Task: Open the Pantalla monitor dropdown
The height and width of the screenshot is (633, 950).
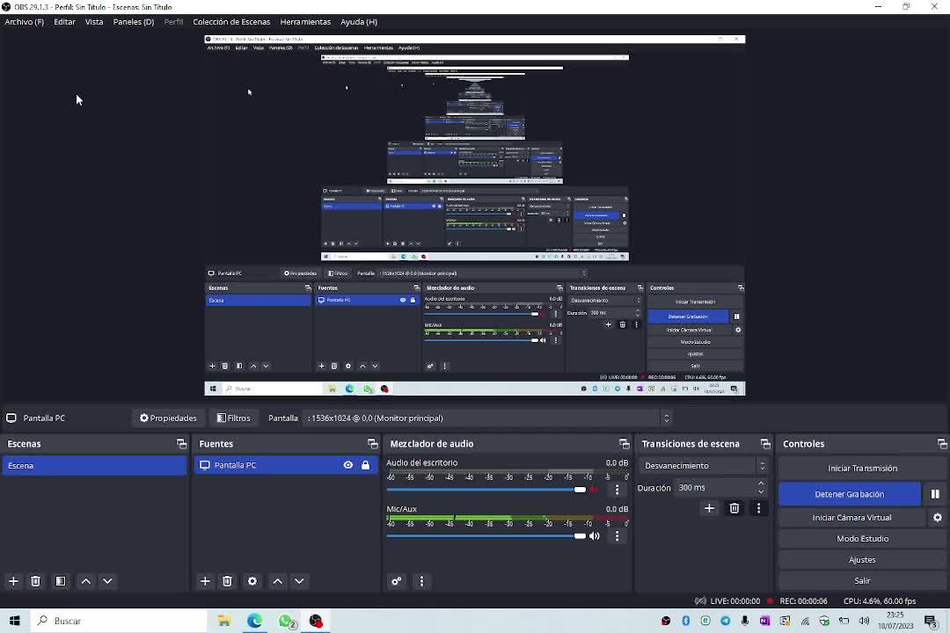Action: [x=487, y=418]
